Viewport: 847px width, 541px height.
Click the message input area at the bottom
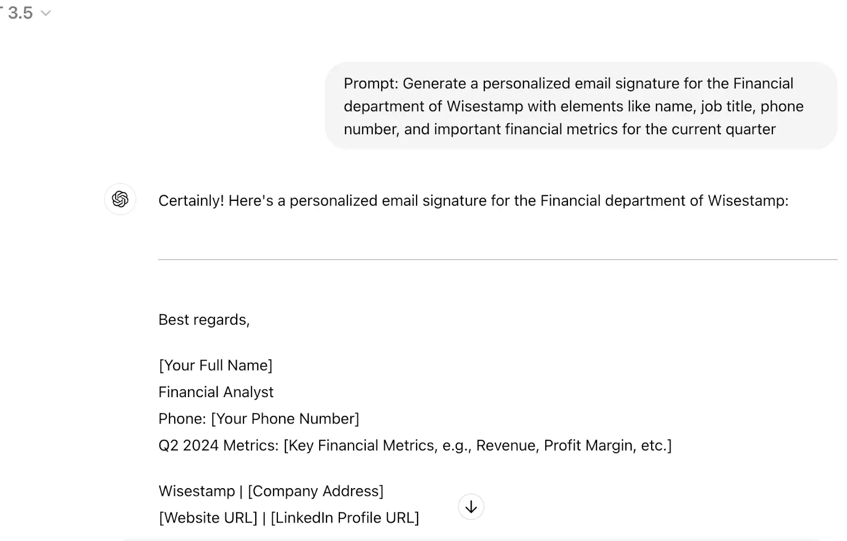(x=476, y=538)
